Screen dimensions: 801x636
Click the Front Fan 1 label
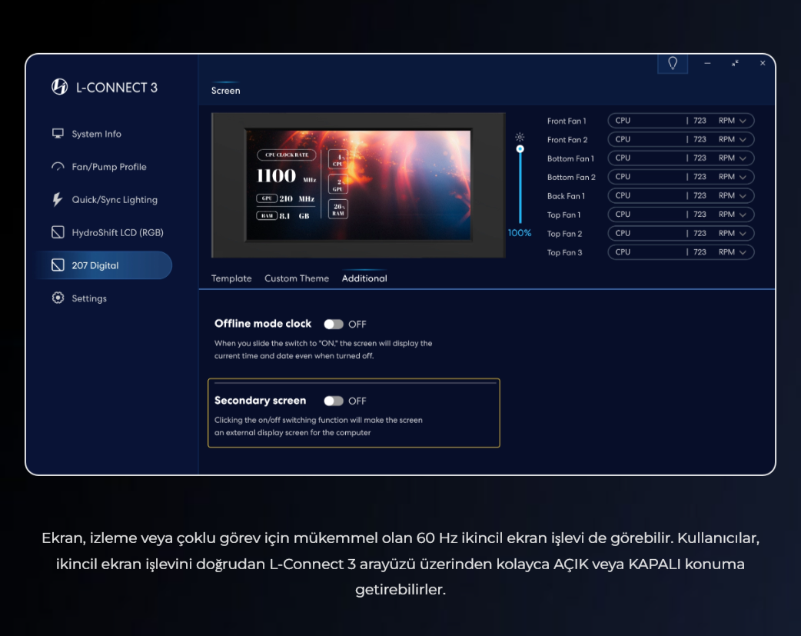tap(567, 122)
